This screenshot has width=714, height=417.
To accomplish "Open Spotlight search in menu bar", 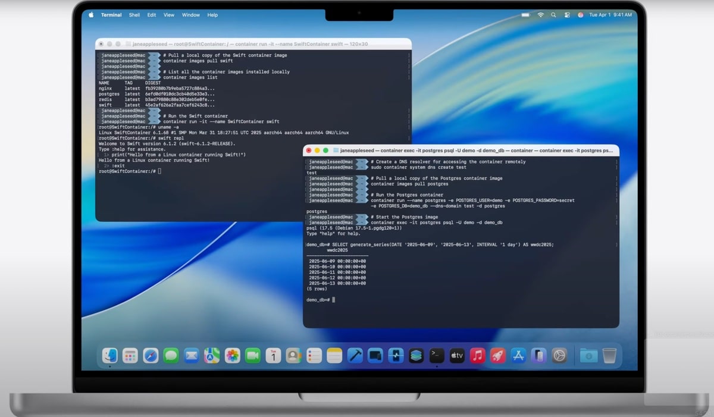I will pos(553,15).
